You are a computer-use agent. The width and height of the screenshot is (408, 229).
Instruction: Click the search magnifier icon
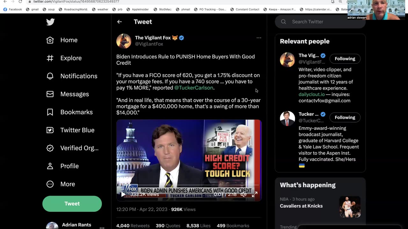[283, 22]
